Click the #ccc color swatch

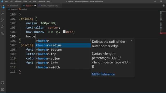click(x=64, y=32)
